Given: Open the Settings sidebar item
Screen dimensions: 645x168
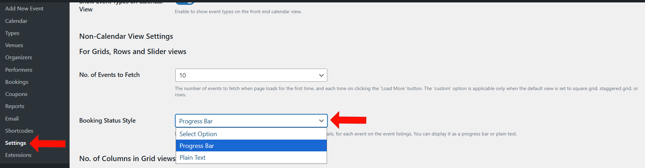Looking at the screenshot, I should pyautogui.click(x=16, y=143).
